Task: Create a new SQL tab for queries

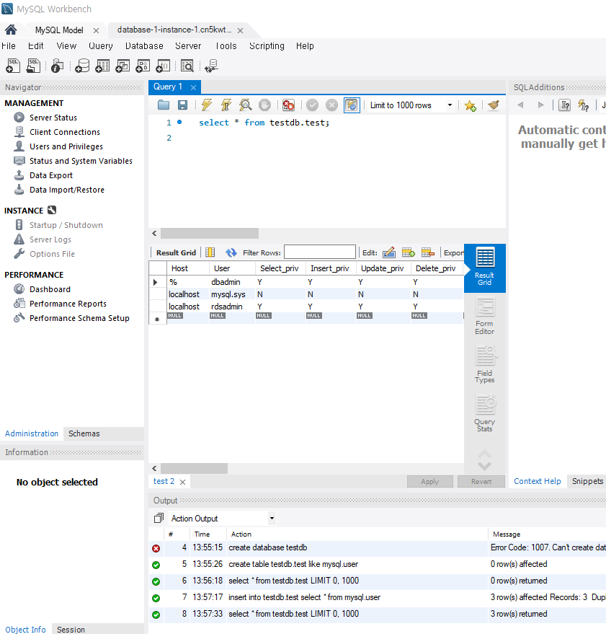Action: [x=13, y=66]
